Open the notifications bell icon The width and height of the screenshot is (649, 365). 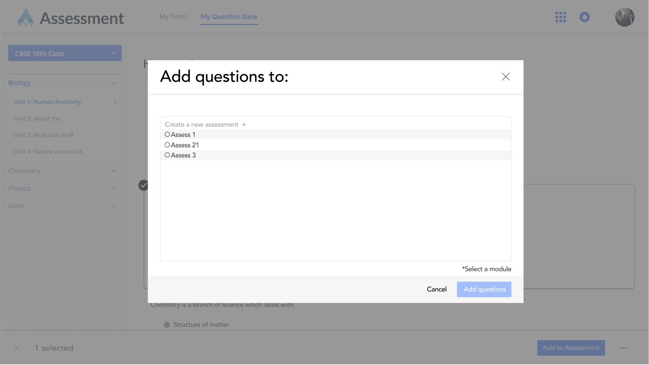584,17
